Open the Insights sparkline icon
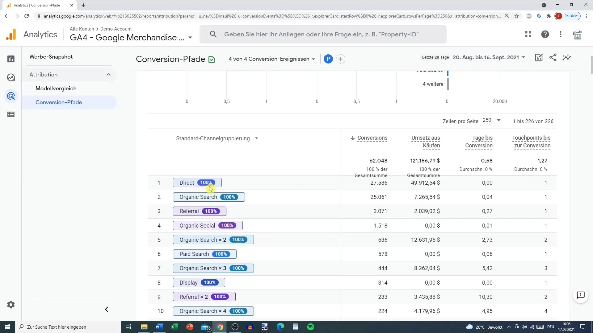The height and width of the screenshot is (333, 593). point(567,57)
